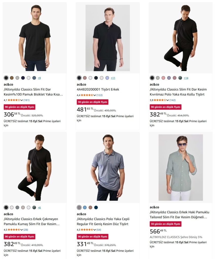This screenshot has width=215, height=259.
Task: Select grey swatch on Kıvrılmaz Polo shirt
Action: coord(158,78)
